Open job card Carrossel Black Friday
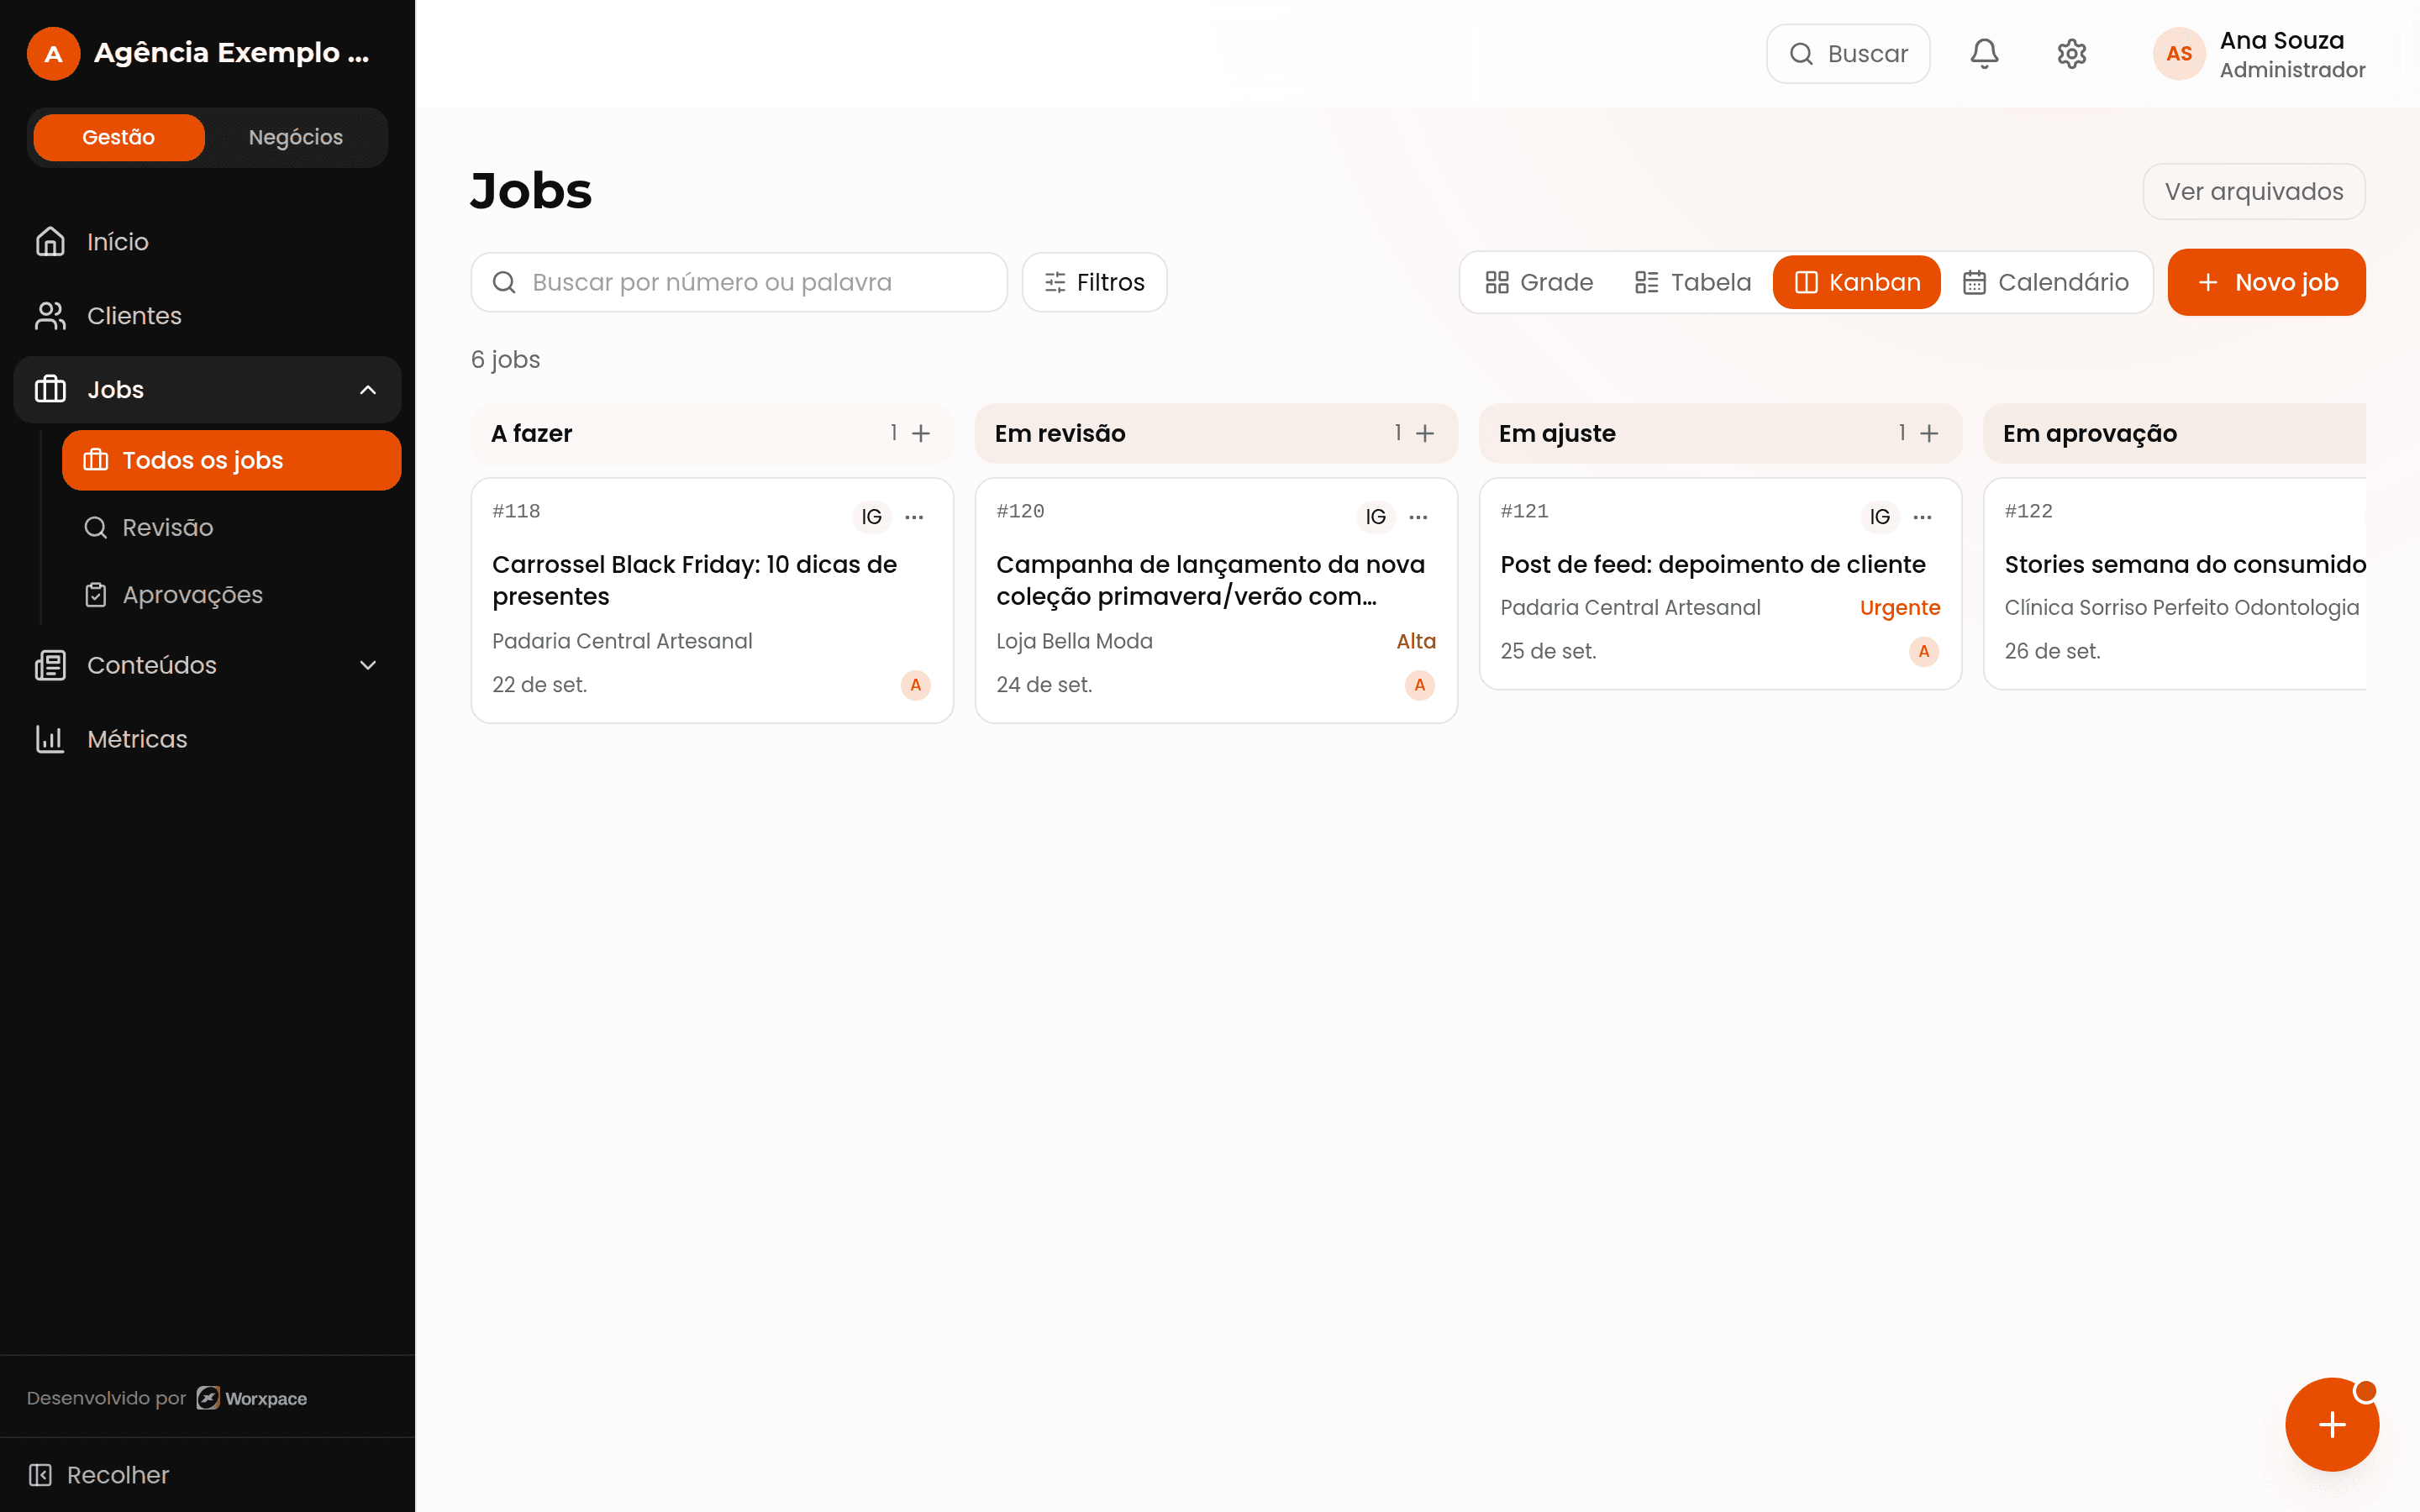This screenshot has width=2420, height=1512. coord(712,601)
